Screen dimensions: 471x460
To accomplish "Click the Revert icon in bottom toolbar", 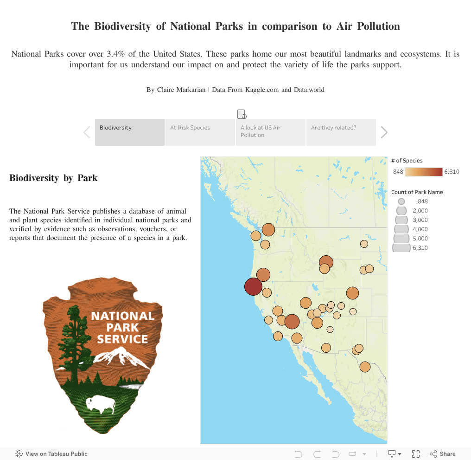I will [x=336, y=454].
